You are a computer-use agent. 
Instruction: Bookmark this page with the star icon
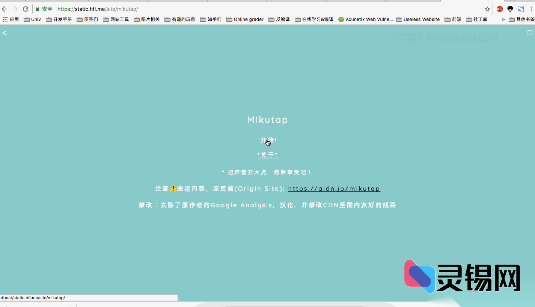[x=487, y=9]
